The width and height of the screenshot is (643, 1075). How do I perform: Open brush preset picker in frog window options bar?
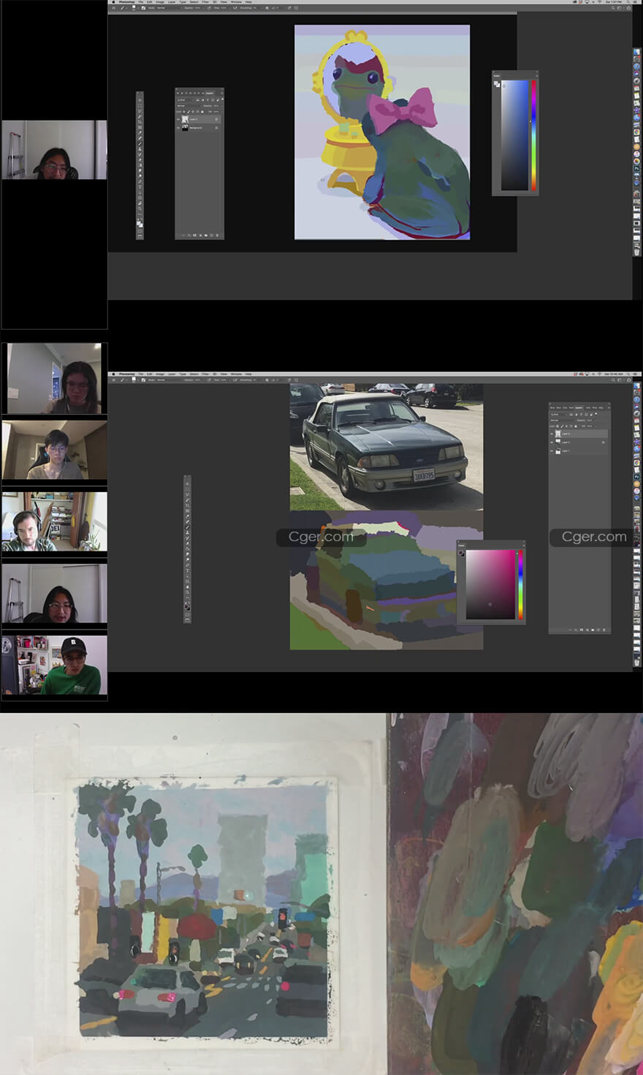[134, 8]
